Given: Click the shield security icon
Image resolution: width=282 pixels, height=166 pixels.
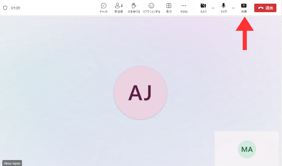Looking at the screenshot, I should point(5,8).
